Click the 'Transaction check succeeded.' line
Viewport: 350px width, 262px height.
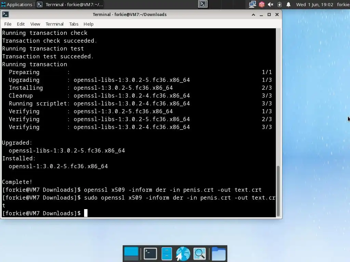(50, 41)
